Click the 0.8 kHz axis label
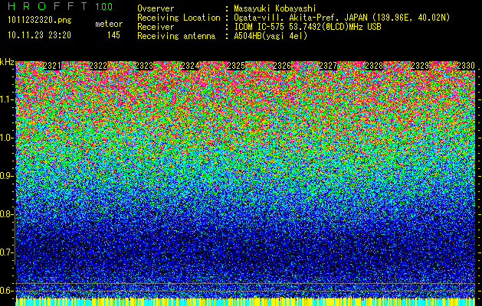 tap(6, 214)
